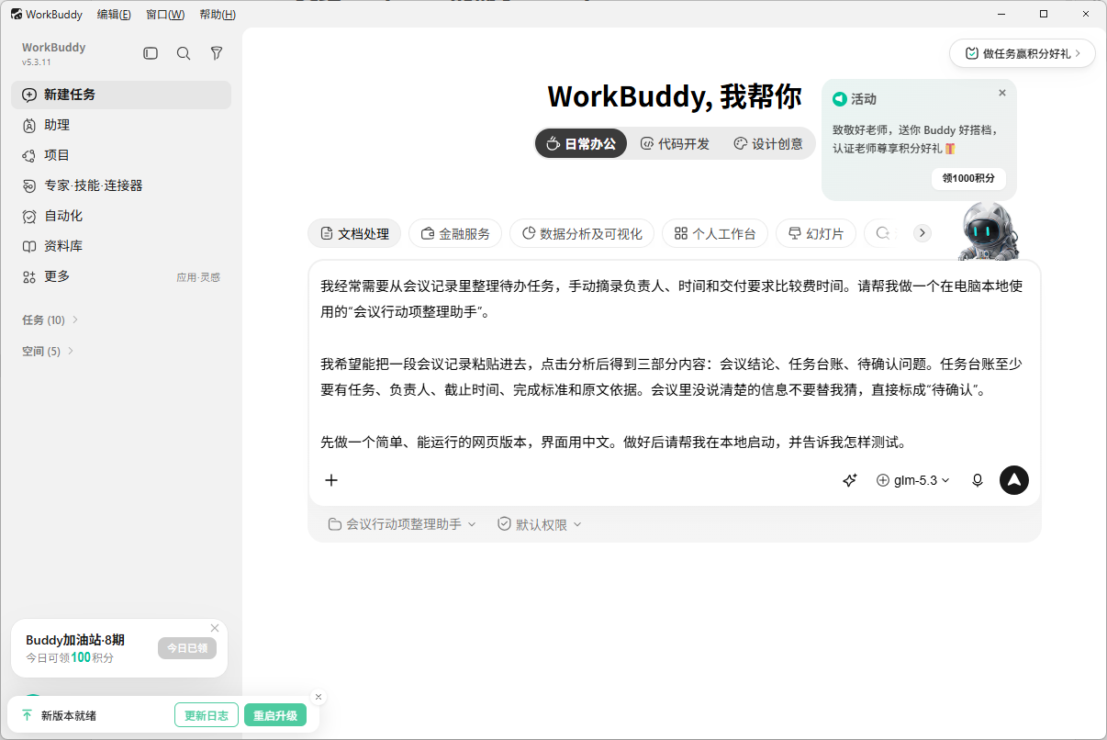Click 做任务赢积分好礼 button
Viewport: 1107px width, 740px height.
pos(1023,53)
